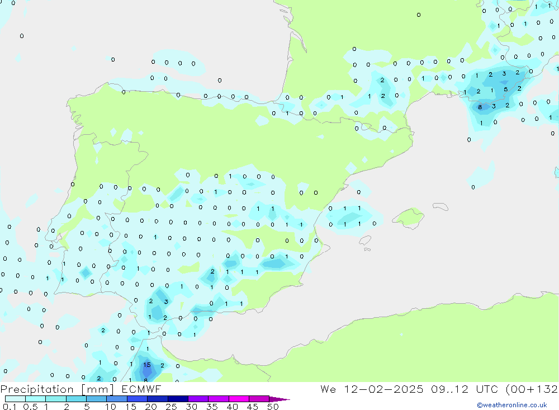Click the Ibiza island outline

[365, 240]
